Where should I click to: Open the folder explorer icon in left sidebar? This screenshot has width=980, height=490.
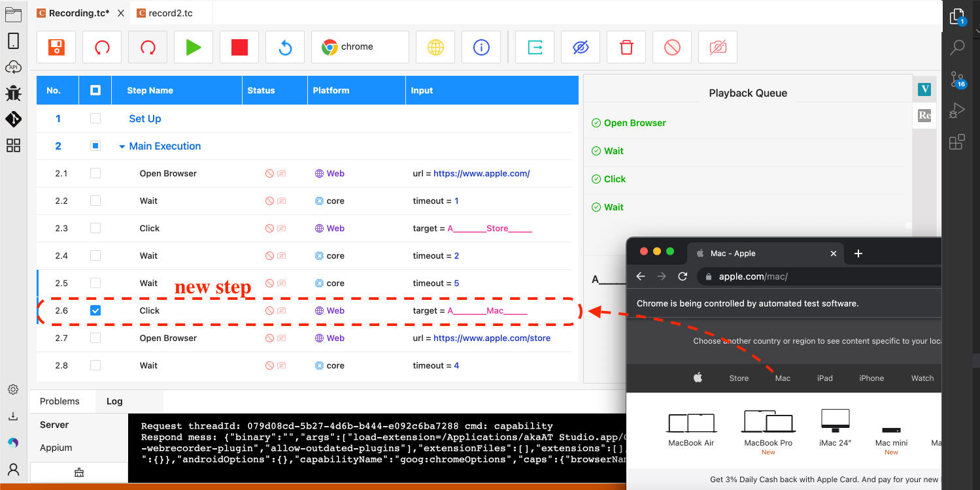(13, 14)
